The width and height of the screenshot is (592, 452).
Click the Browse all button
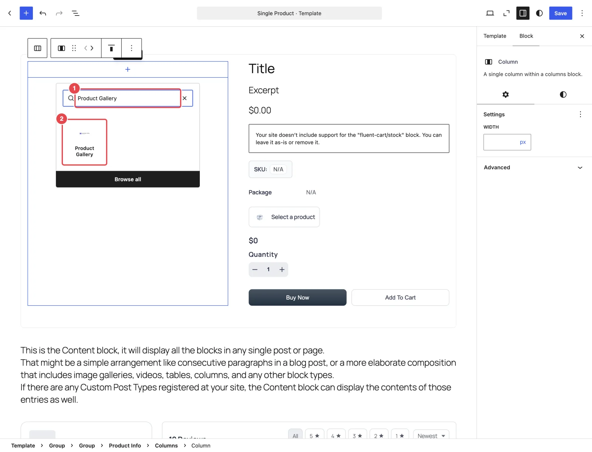coord(128,179)
